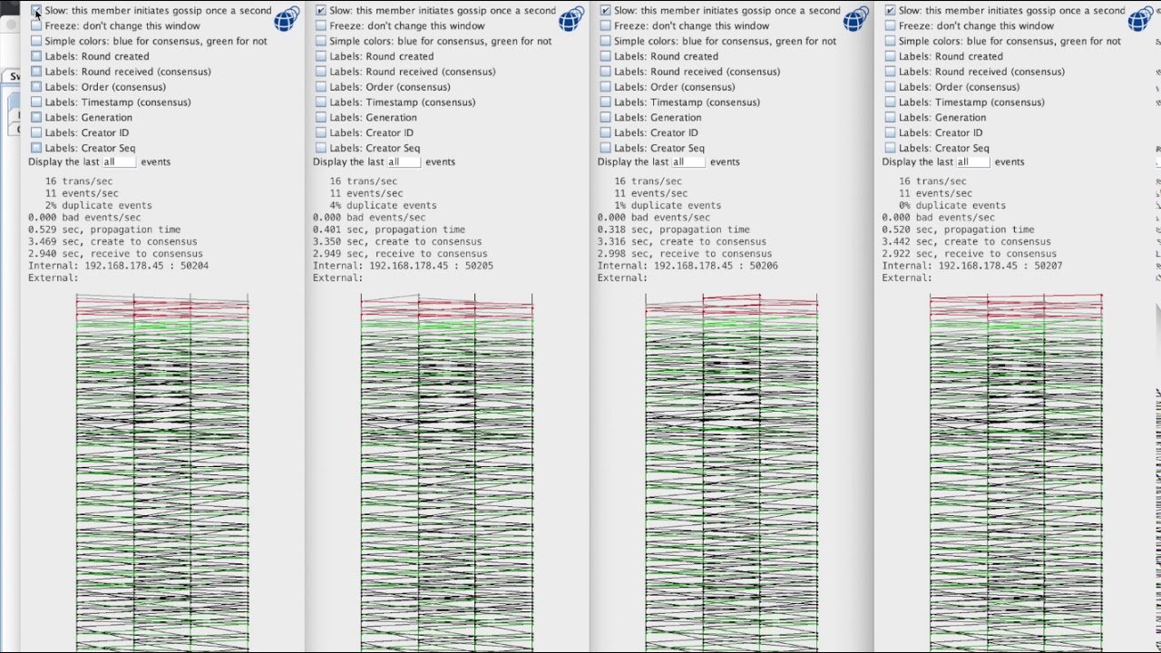Image resolution: width=1161 pixels, height=653 pixels.
Task: Tick Simple colors checkbox in port 50206 window
Action: [x=606, y=42]
